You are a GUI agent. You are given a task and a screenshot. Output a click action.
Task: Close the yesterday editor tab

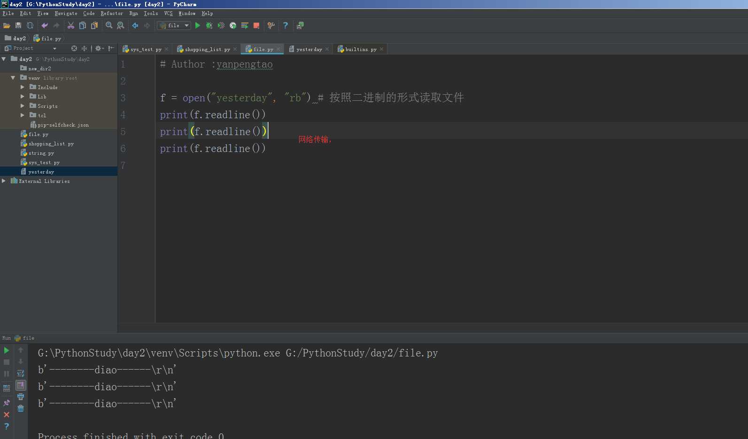(x=327, y=49)
